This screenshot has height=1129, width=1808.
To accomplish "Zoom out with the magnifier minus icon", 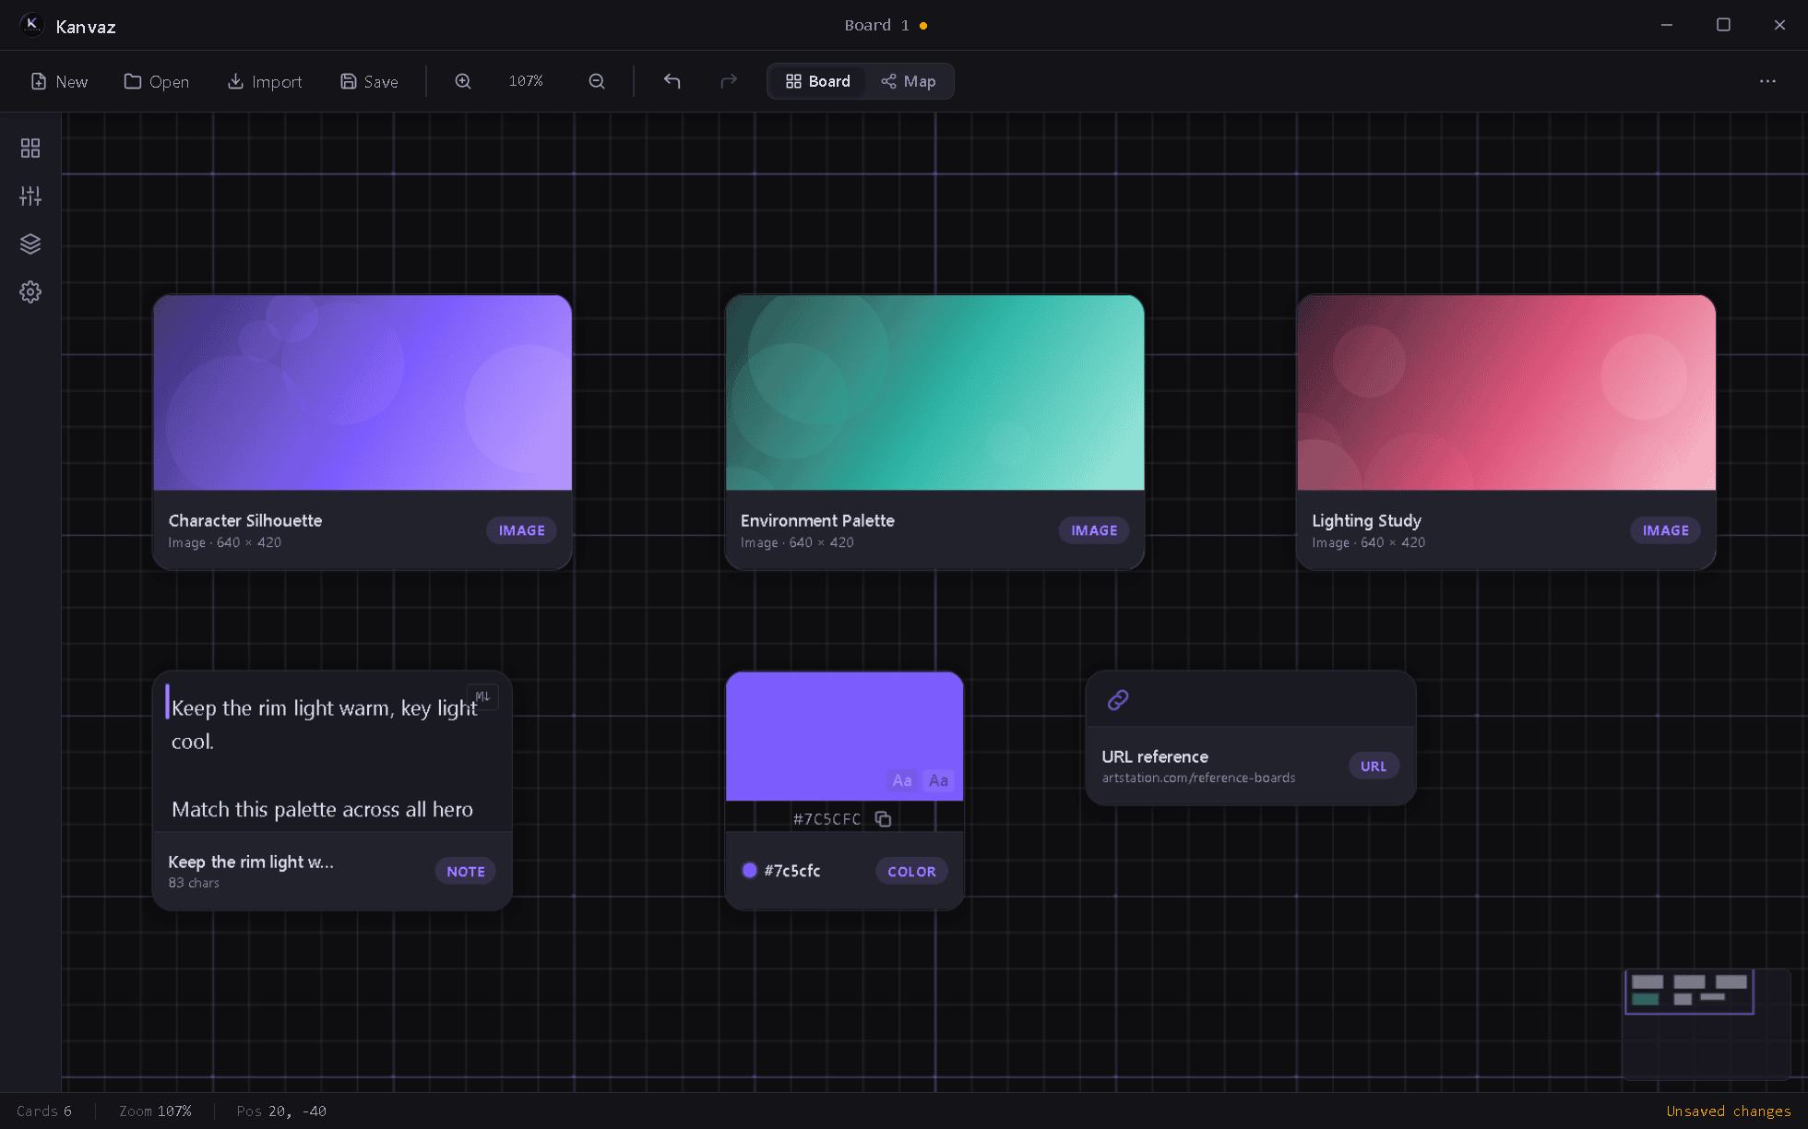I will pos(597,81).
